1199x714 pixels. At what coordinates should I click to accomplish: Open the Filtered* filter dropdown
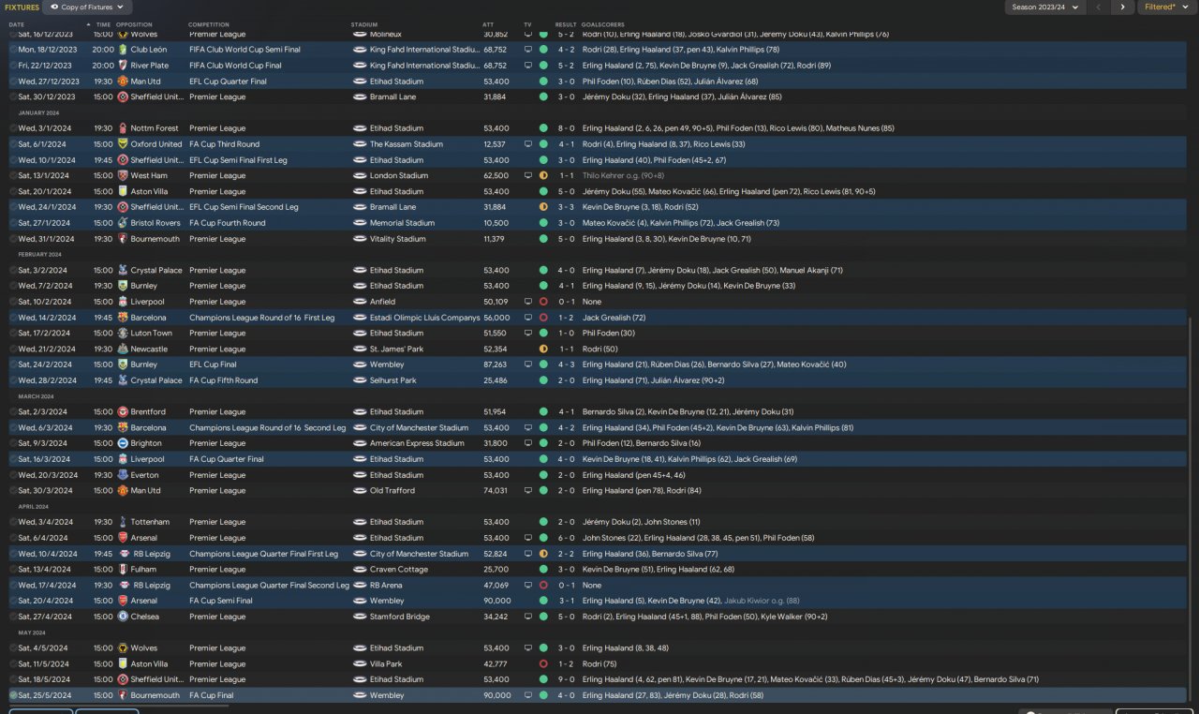(x=1165, y=7)
